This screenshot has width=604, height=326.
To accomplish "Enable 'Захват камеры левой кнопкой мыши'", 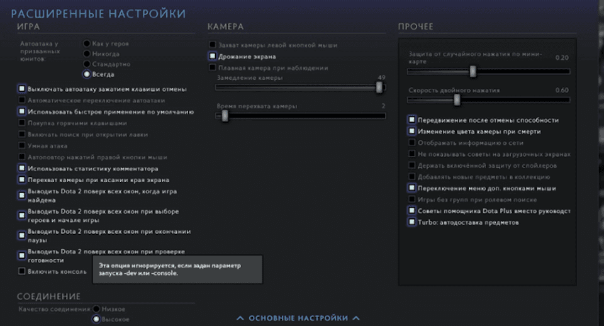I will tap(213, 45).
